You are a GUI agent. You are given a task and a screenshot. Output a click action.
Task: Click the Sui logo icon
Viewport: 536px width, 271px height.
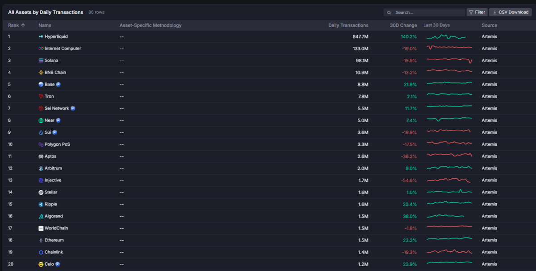pos(41,132)
